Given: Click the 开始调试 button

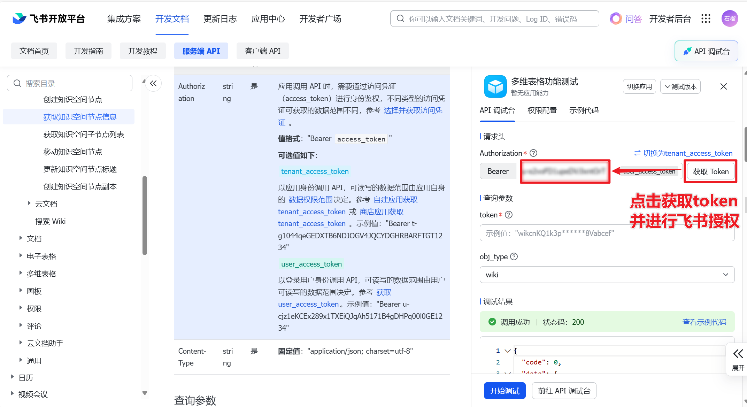Looking at the screenshot, I should [x=505, y=391].
